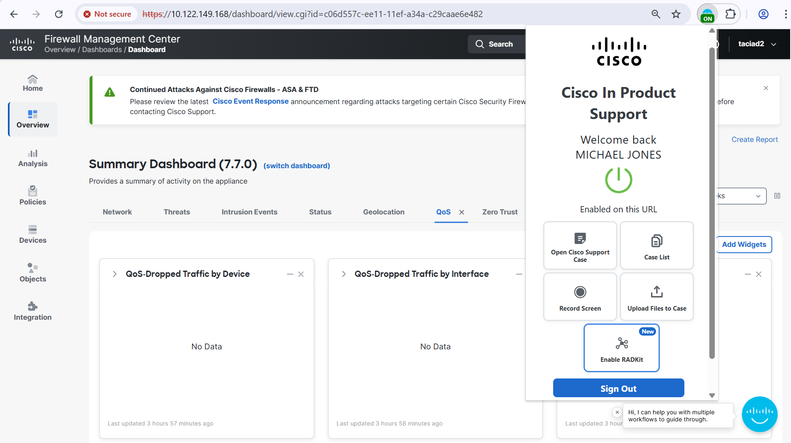Go to Policies in the sidebar
Viewport: 791px width, 443px height.
[x=32, y=196]
